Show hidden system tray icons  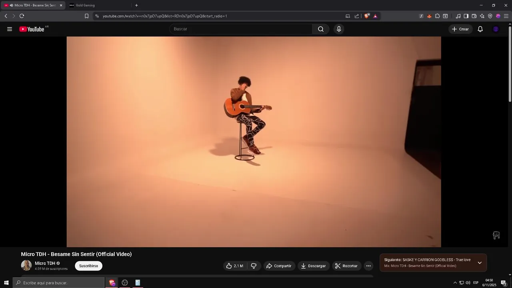coord(455,283)
